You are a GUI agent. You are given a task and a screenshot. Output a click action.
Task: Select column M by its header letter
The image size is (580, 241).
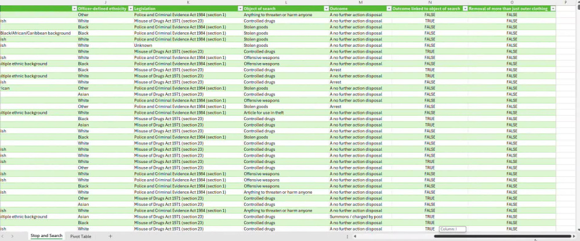point(361,2)
